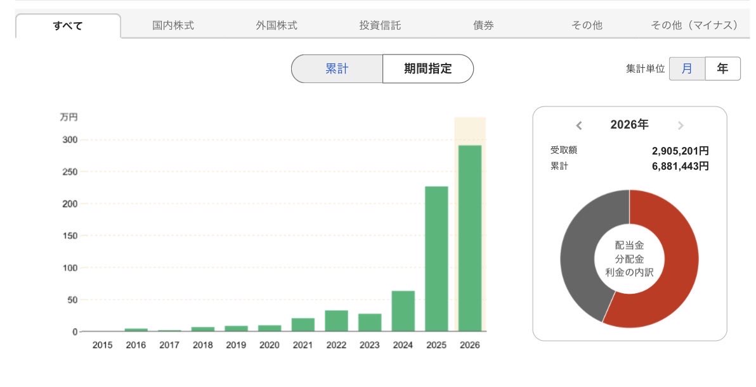Select the すべて tab
Image resolution: width=756 pixels, height=387 pixels.
pyautogui.click(x=68, y=25)
